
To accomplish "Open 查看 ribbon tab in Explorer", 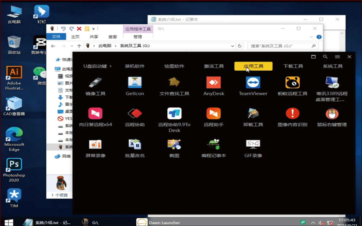I will tap(113, 37).
